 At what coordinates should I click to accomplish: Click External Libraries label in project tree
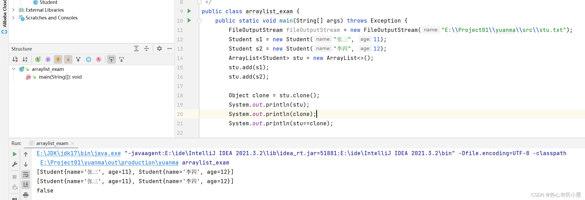click(45, 10)
